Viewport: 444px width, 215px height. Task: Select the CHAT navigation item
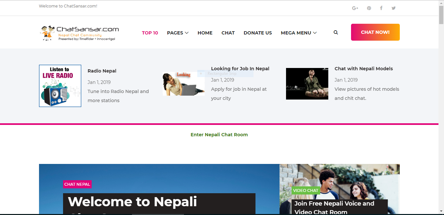[228, 33]
